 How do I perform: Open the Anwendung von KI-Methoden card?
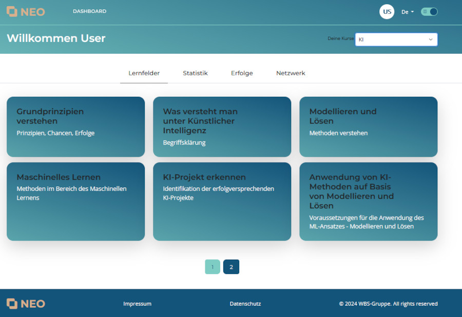[x=368, y=201]
